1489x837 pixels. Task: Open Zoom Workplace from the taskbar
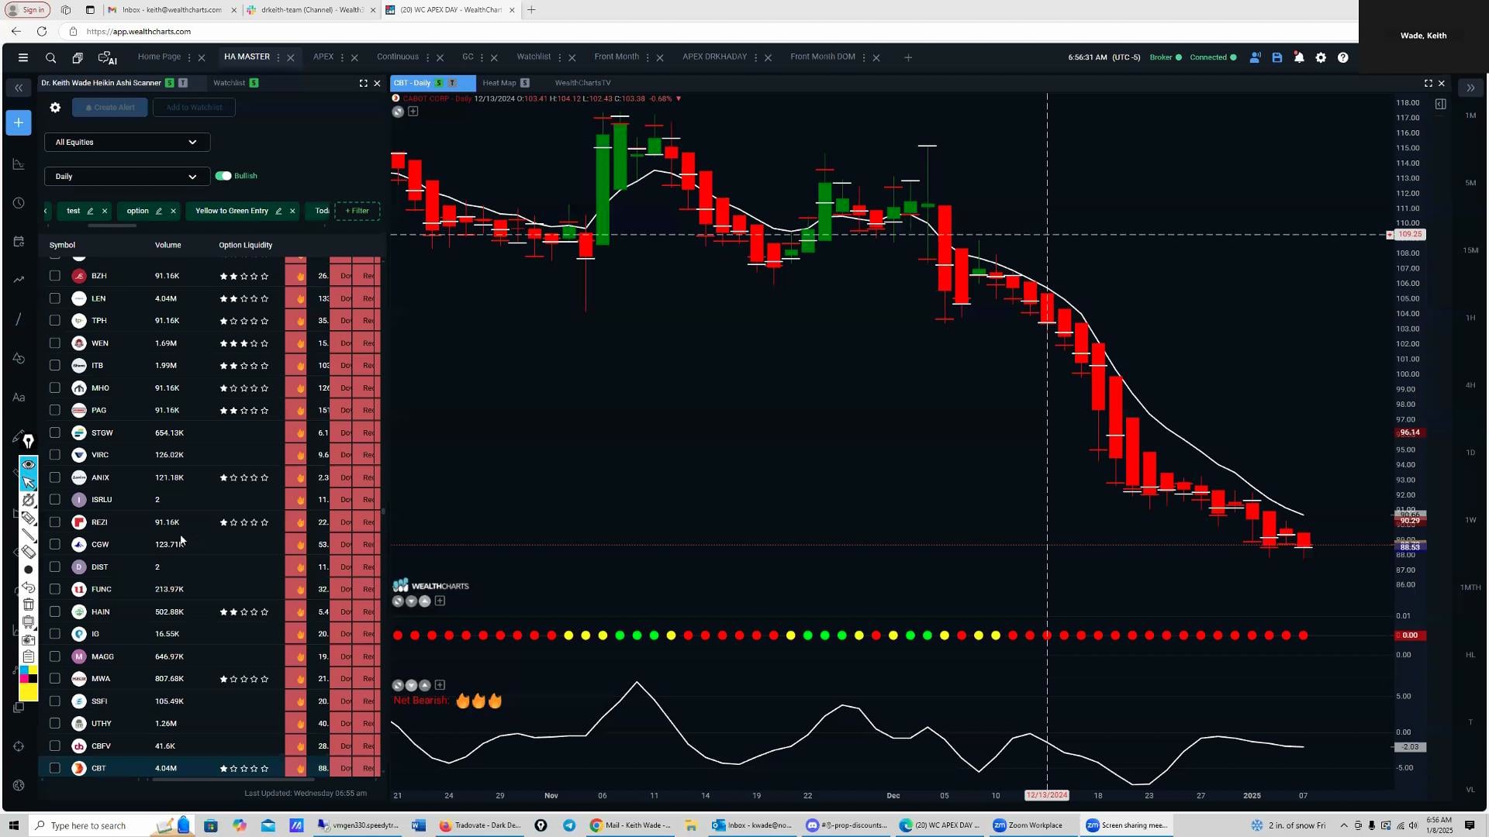point(1029,825)
